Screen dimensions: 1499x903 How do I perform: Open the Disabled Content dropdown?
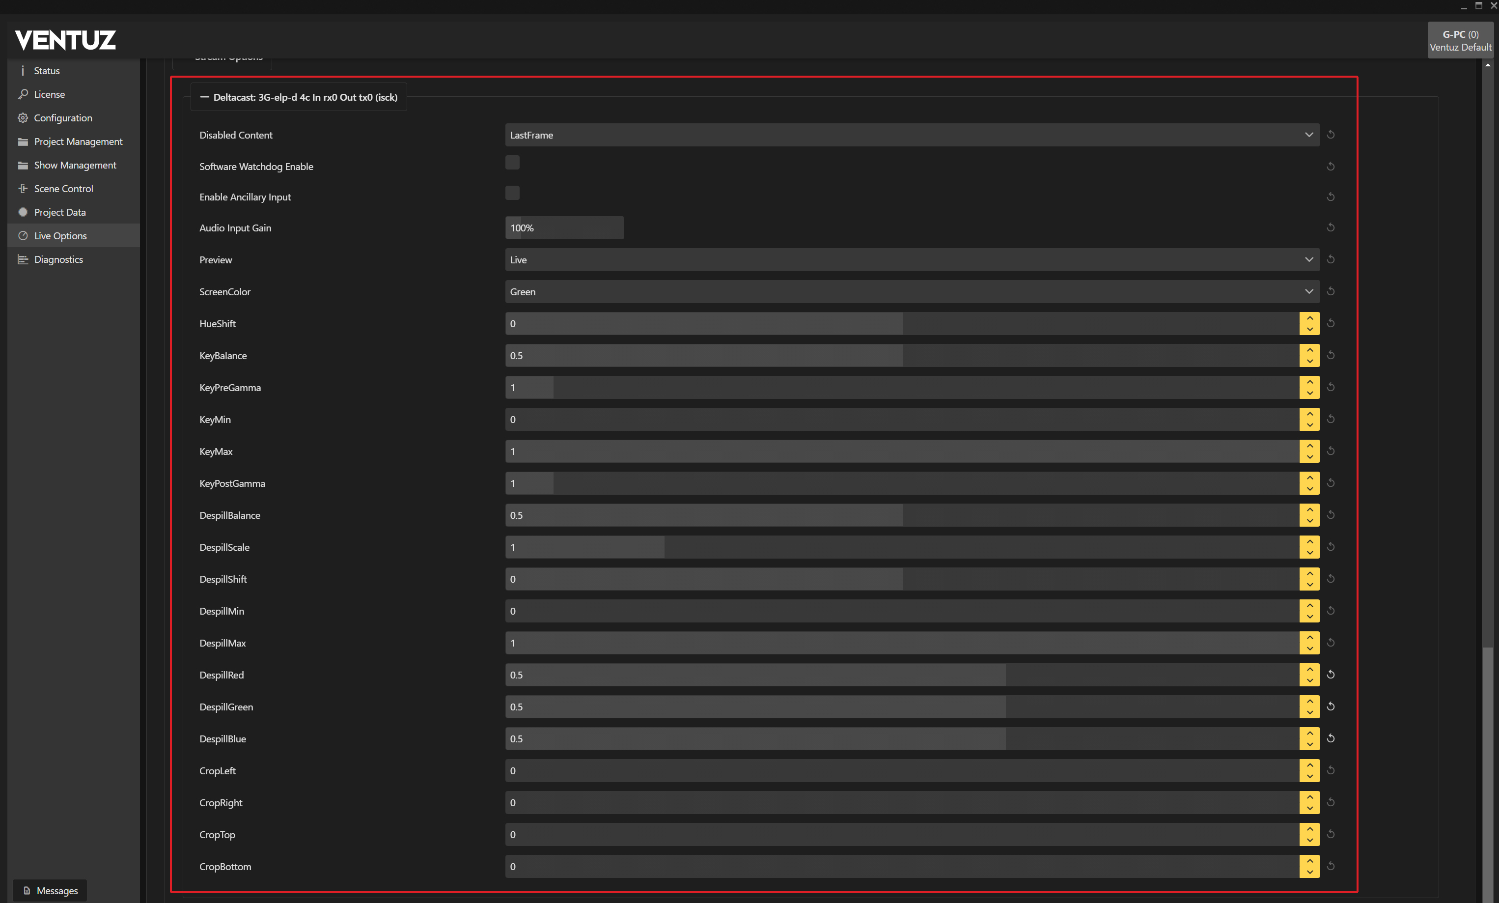(x=912, y=135)
